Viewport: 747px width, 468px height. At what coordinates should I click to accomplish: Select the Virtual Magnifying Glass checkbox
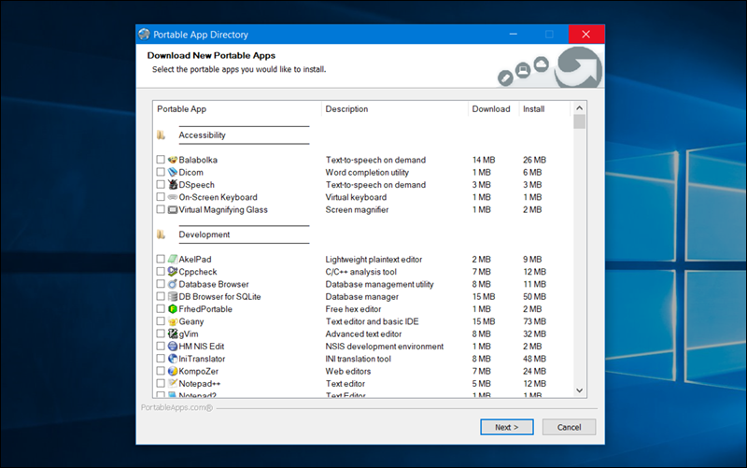tap(161, 209)
